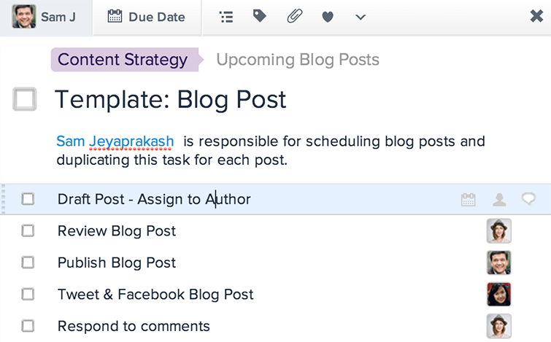551x342 pixels.
Task: Open the subtasks list icon in toolbar
Action: [x=226, y=17]
